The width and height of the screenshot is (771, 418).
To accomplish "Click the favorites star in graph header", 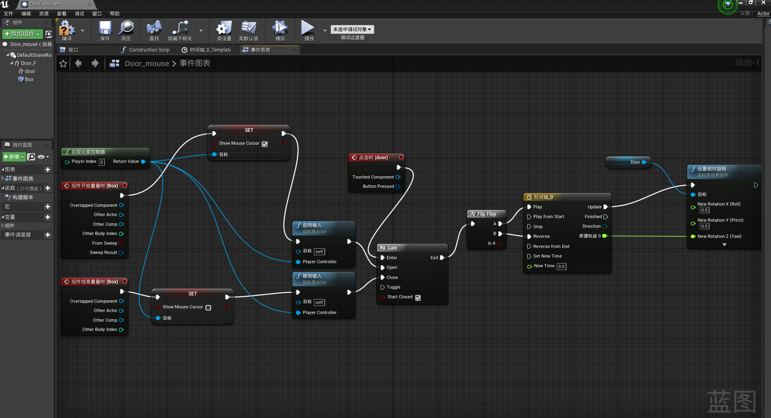I will click(63, 64).
